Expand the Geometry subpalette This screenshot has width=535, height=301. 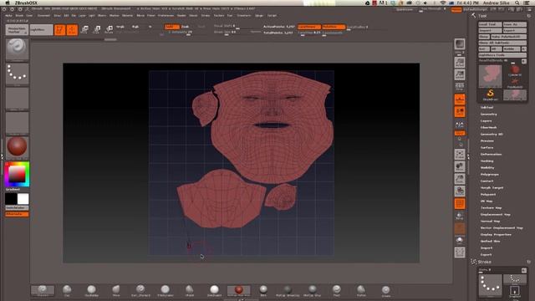(488, 115)
